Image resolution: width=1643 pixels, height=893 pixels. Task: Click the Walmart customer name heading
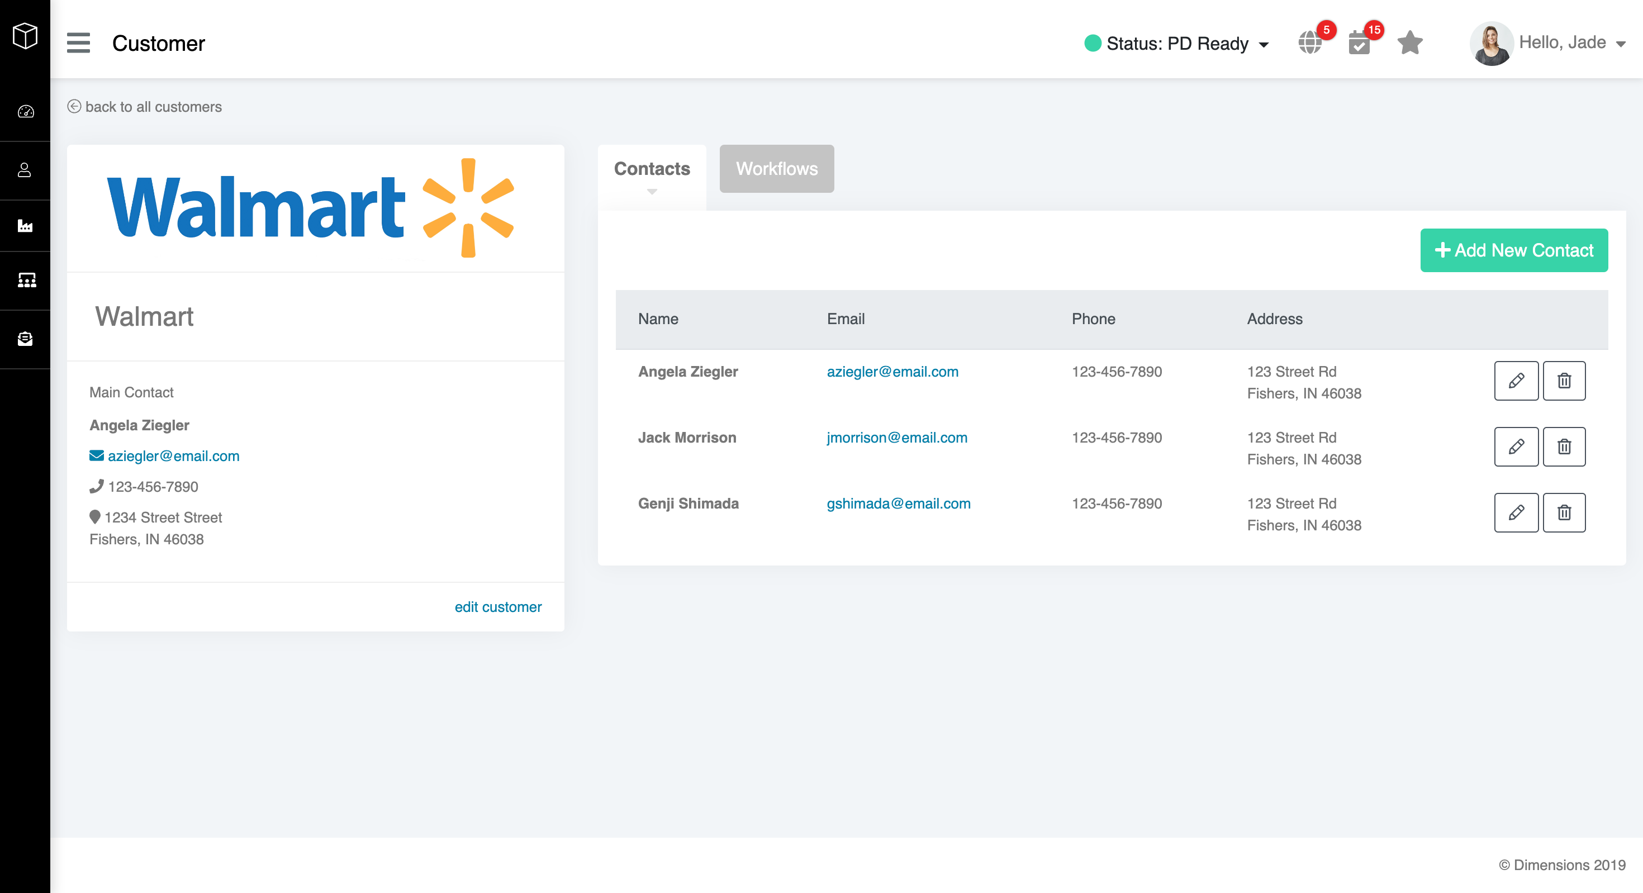(x=144, y=316)
